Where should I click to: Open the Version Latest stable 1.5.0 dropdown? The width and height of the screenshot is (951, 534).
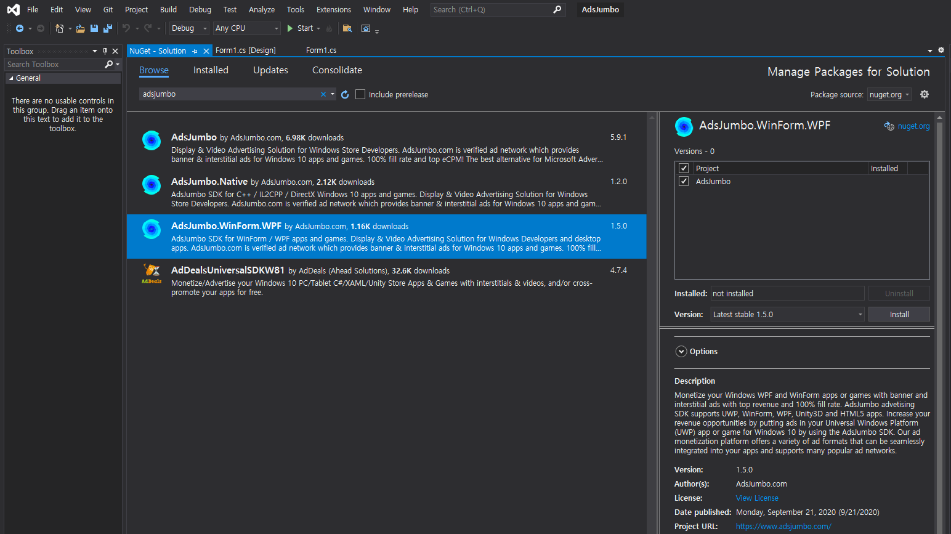[x=788, y=314]
